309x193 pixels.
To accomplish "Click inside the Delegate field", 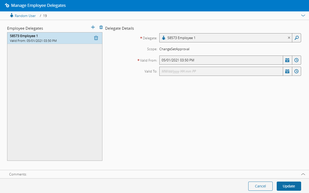I will point(224,38).
